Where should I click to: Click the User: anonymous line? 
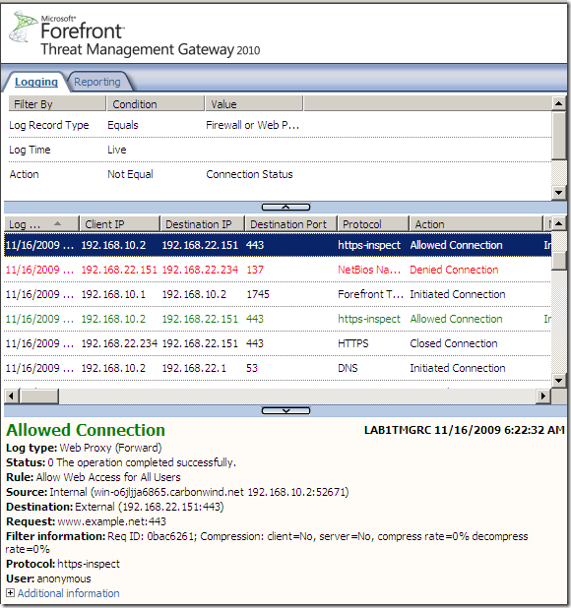48,578
